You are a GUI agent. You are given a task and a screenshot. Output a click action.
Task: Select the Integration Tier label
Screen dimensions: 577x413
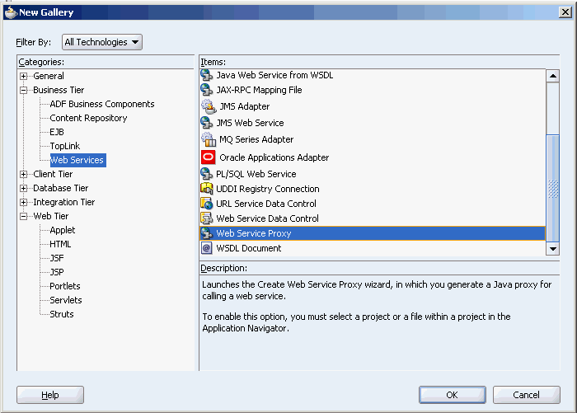click(64, 202)
